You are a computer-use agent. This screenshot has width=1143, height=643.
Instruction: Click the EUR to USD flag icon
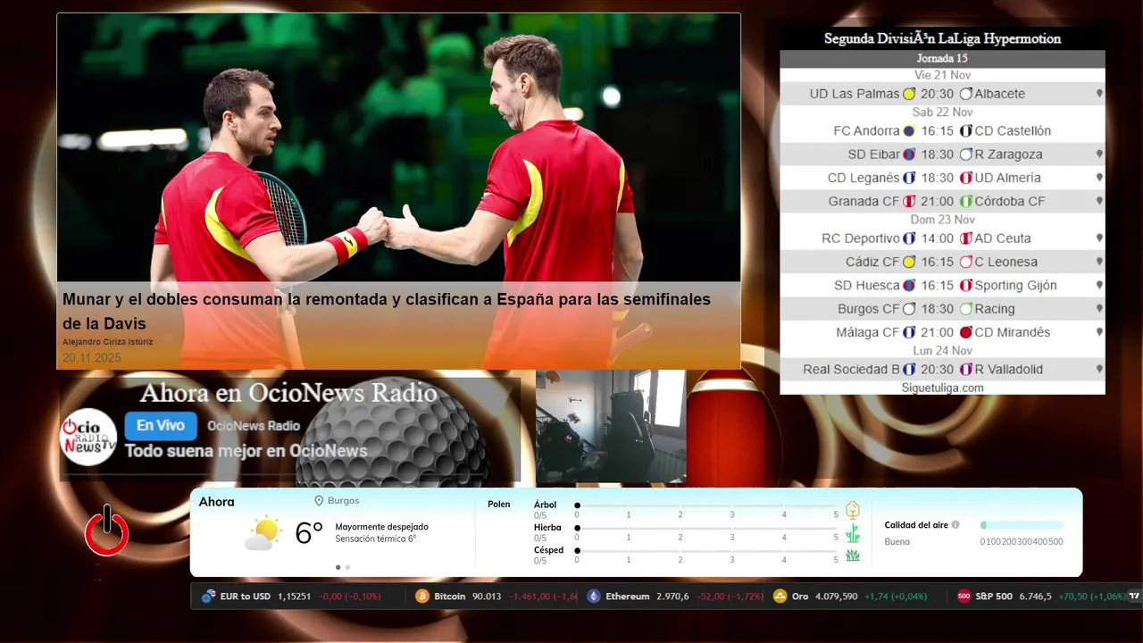[209, 597]
